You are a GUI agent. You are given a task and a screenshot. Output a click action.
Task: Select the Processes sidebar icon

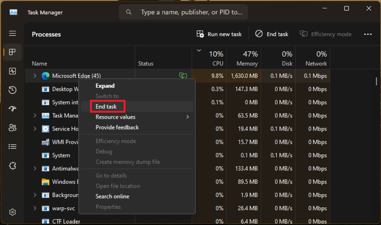click(x=12, y=52)
